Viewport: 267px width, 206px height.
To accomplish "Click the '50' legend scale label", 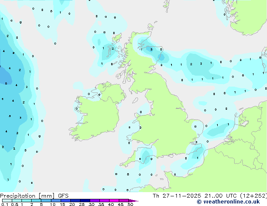I will 130,204.
